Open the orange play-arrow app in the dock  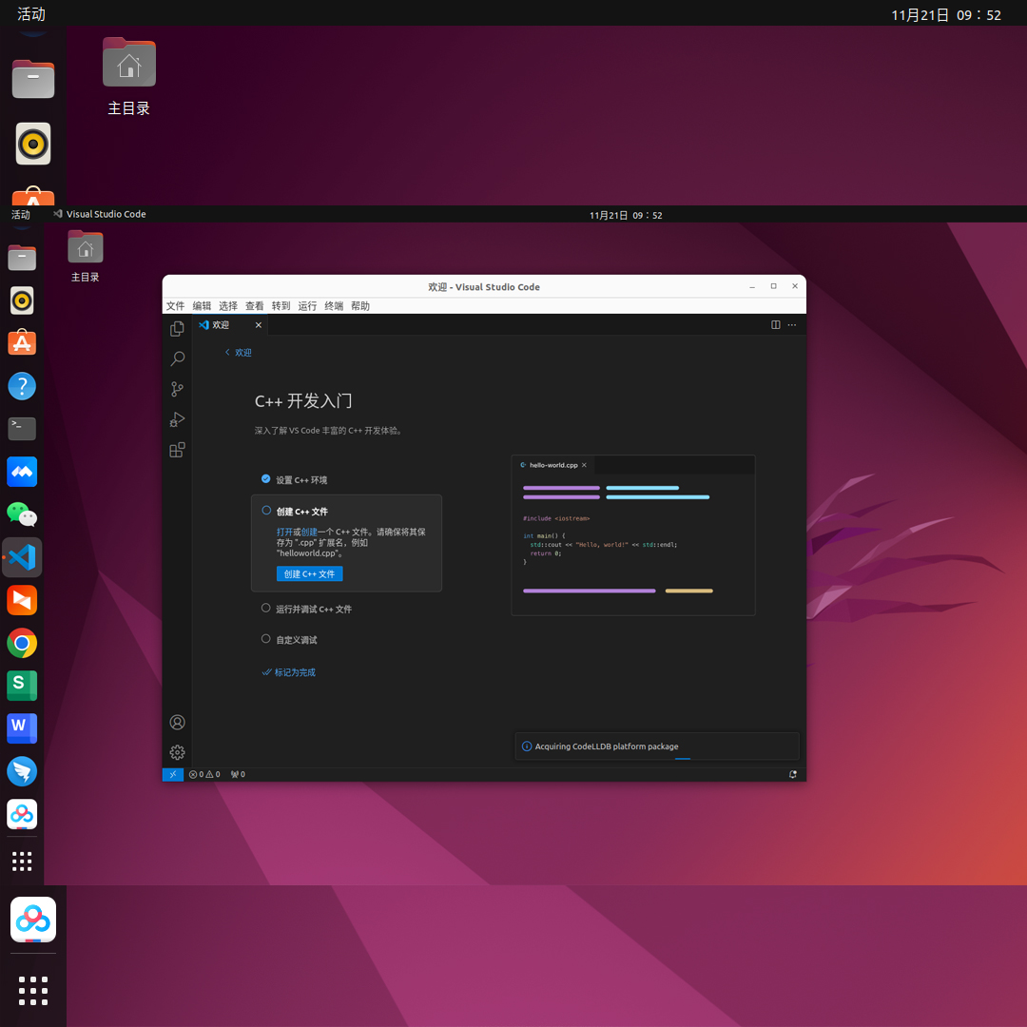pos(22,600)
